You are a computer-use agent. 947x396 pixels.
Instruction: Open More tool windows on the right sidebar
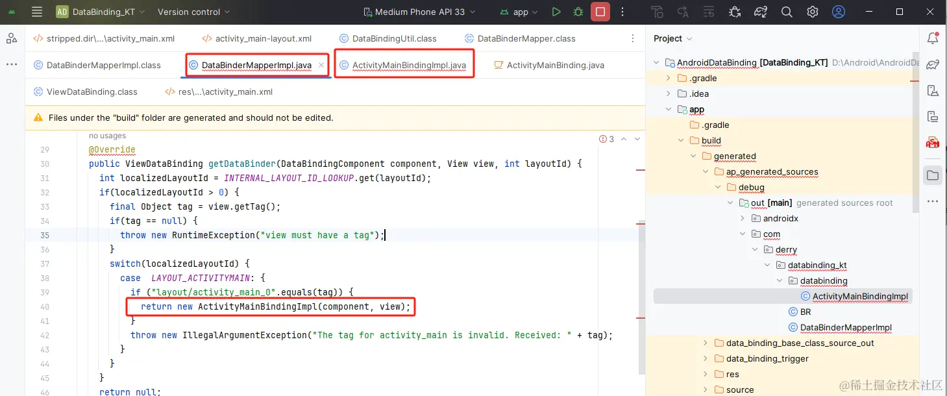(x=933, y=201)
